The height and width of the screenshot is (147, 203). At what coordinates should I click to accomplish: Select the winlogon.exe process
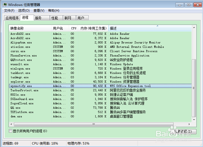pyautogui.click(x=100, y=68)
